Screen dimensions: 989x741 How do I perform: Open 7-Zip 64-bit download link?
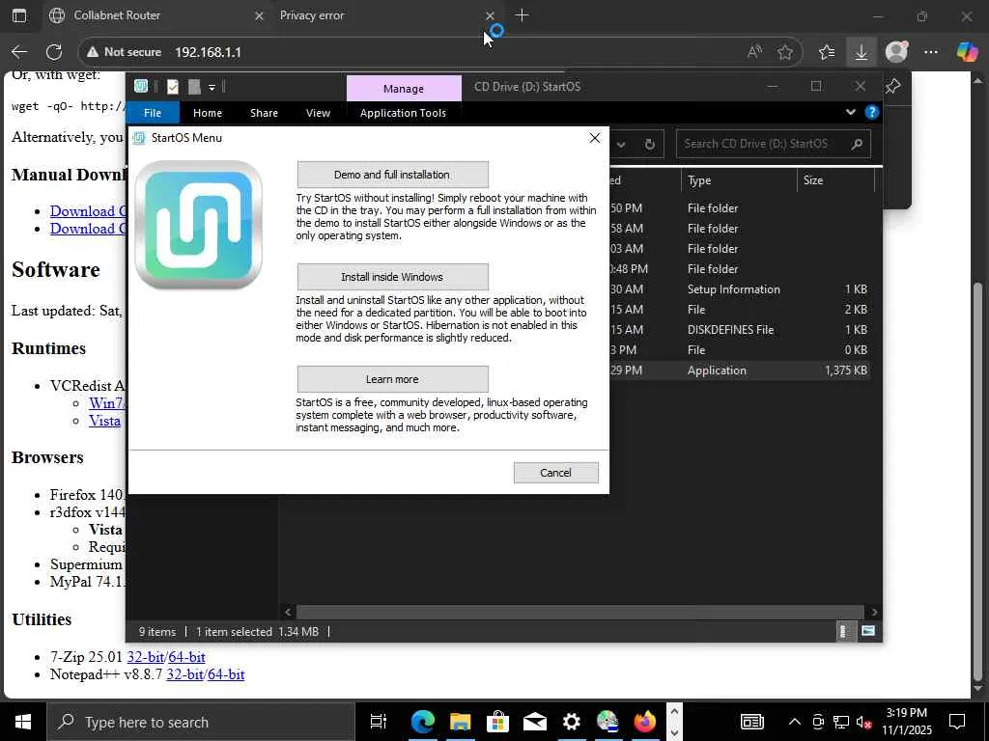pos(186,656)
